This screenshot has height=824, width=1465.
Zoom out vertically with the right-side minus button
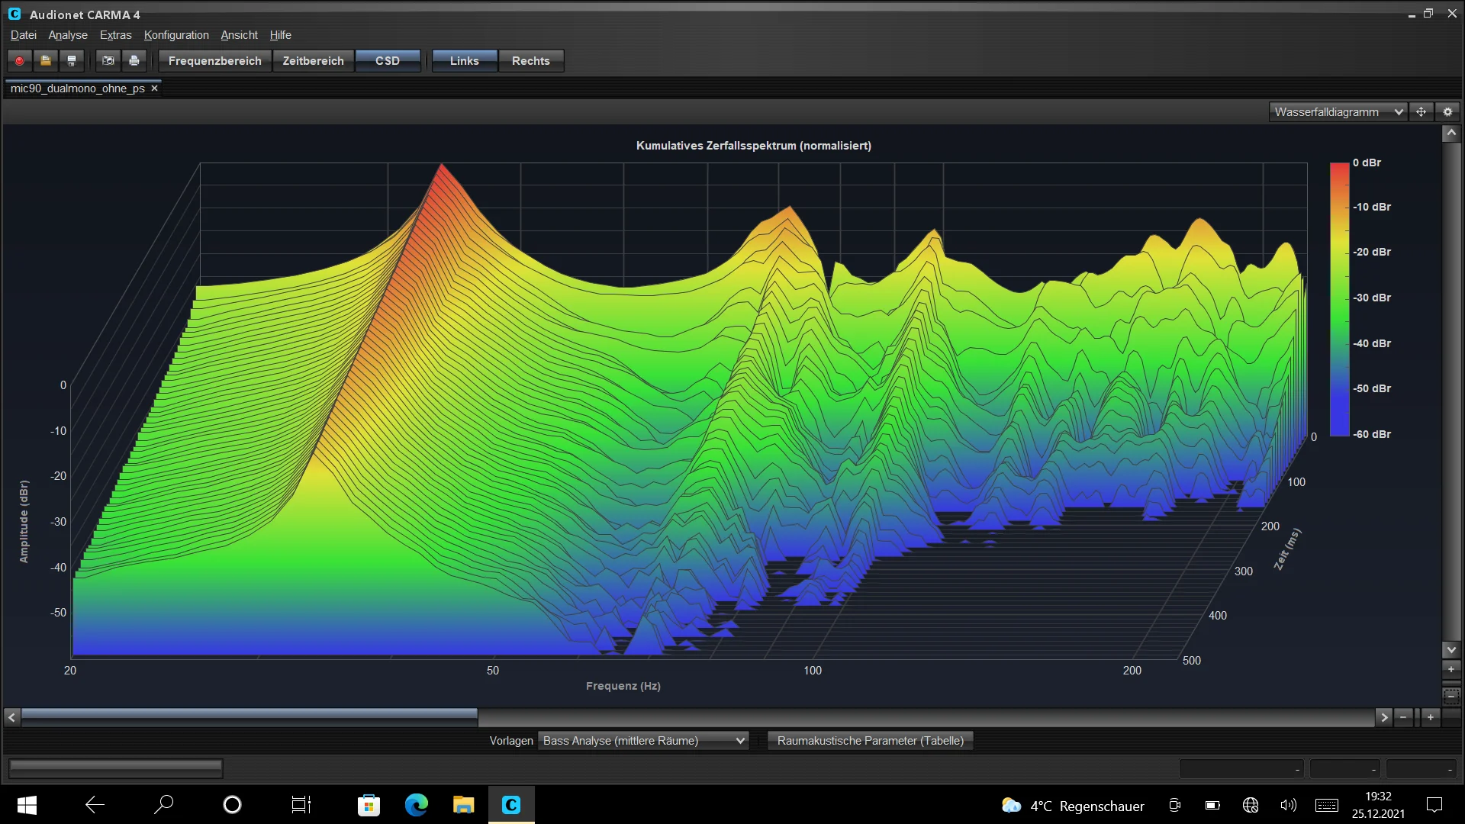click(1451, 695)
